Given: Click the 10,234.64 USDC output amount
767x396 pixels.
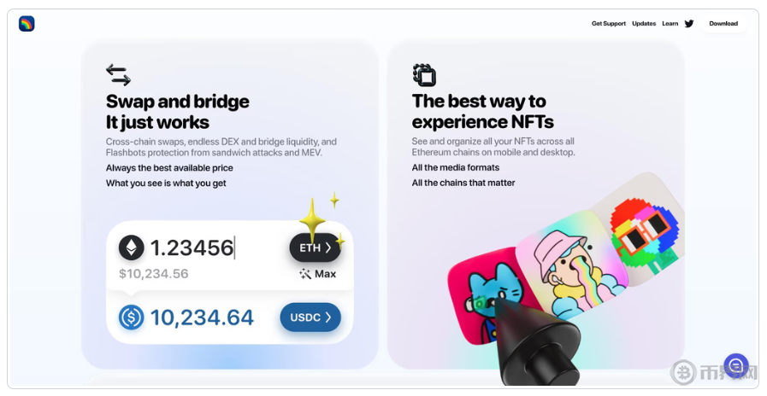Looking at the screenshot, I should click(202, 317).
